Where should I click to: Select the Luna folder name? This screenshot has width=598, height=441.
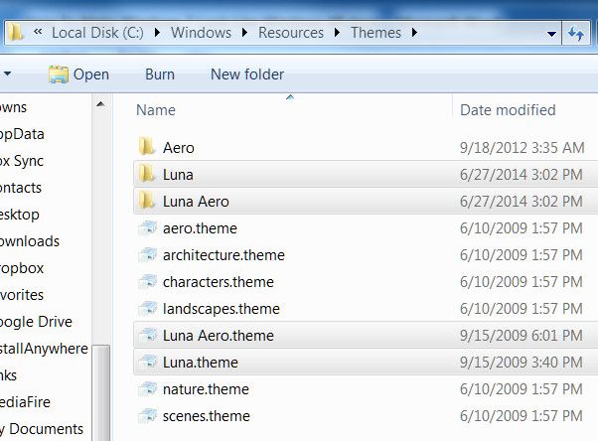point(178,175)
